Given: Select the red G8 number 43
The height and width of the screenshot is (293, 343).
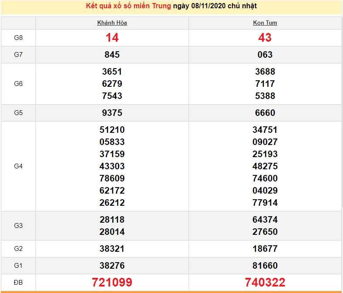Looking at the screenshot, I should click(265, 38).
